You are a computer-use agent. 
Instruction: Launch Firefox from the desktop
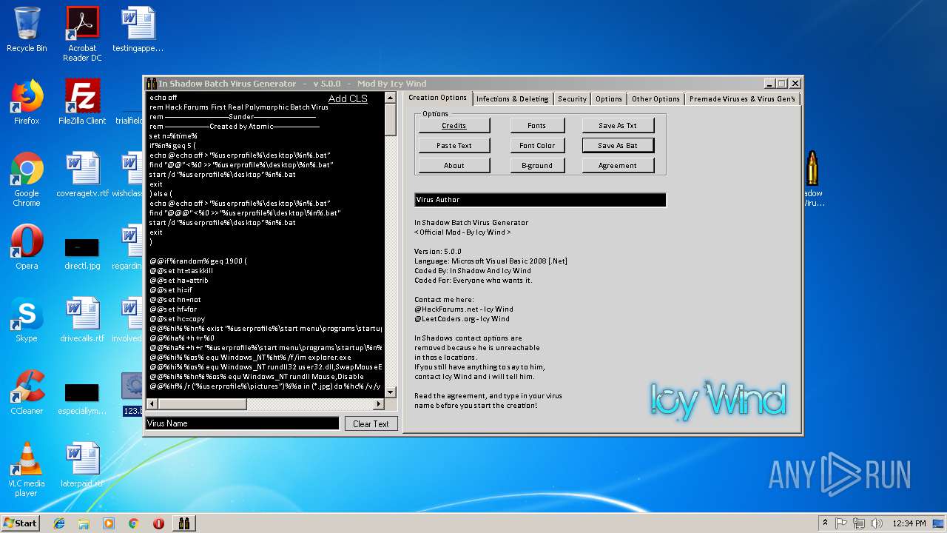(x=27, y=102)
